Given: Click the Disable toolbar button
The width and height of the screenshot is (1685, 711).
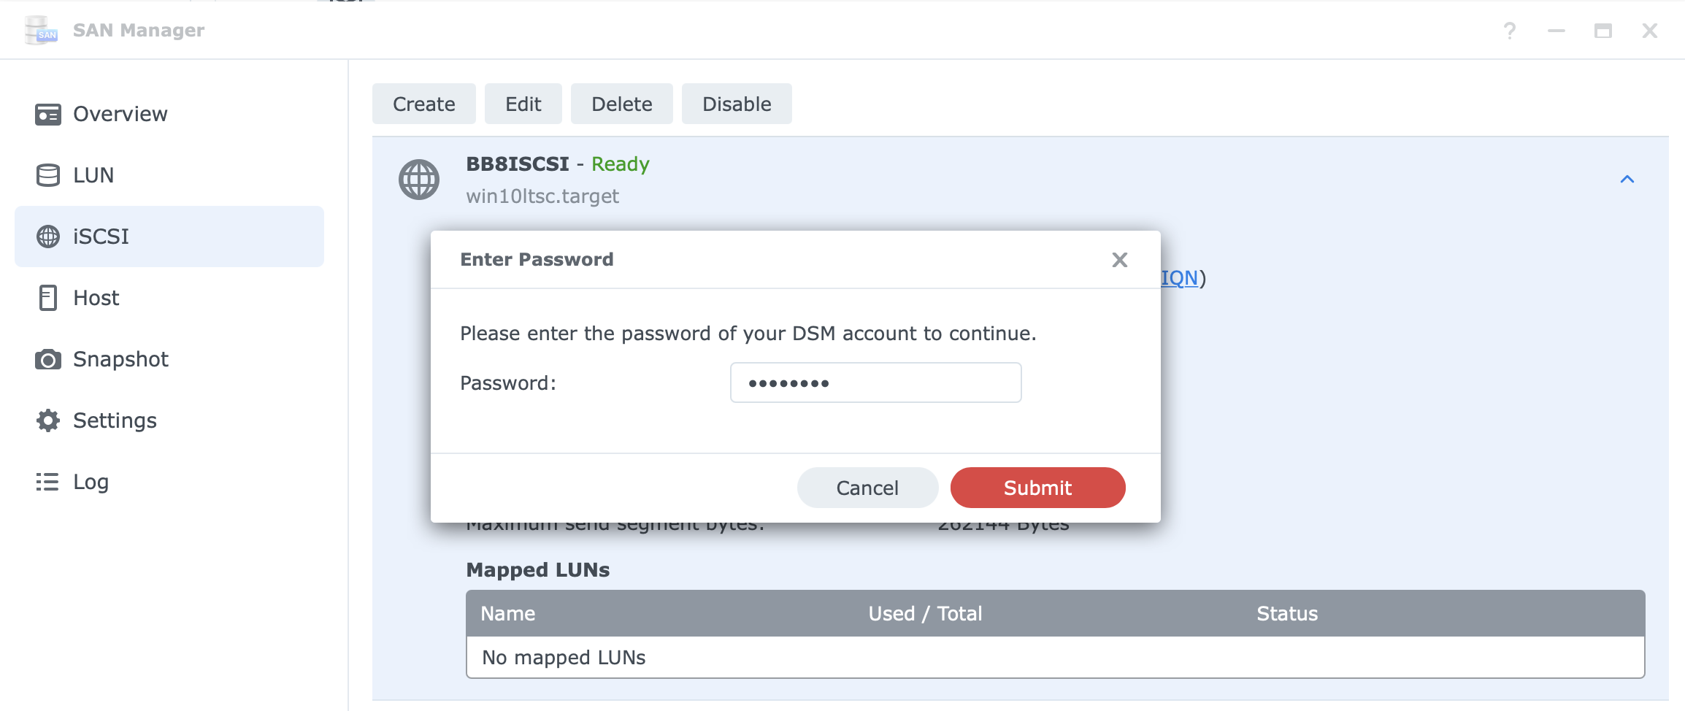Looking at the screenshot, I should (737, 104).
